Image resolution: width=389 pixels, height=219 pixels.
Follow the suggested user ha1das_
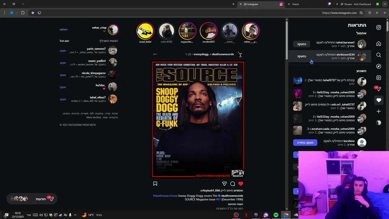click(x=63, y=87)
